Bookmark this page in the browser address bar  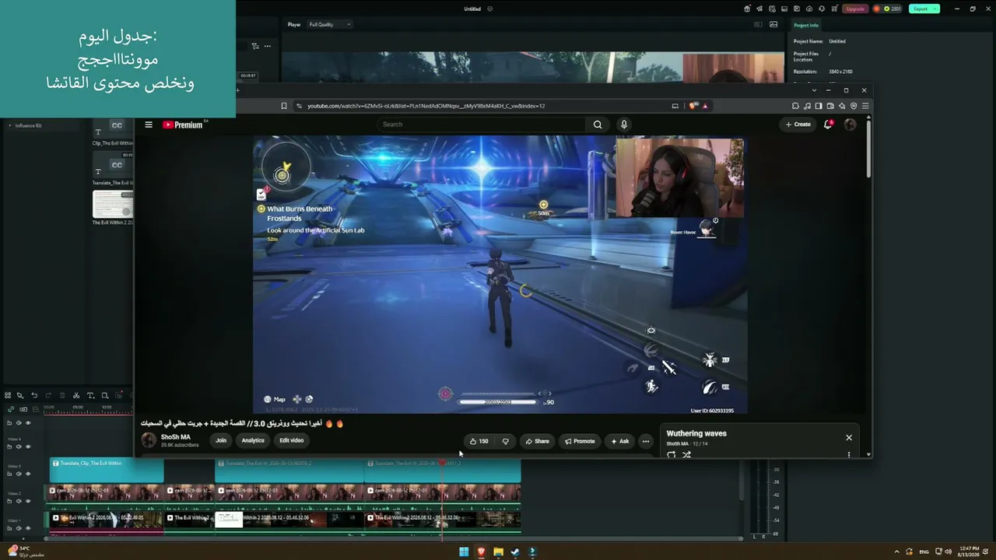click(x=284, y=106)
